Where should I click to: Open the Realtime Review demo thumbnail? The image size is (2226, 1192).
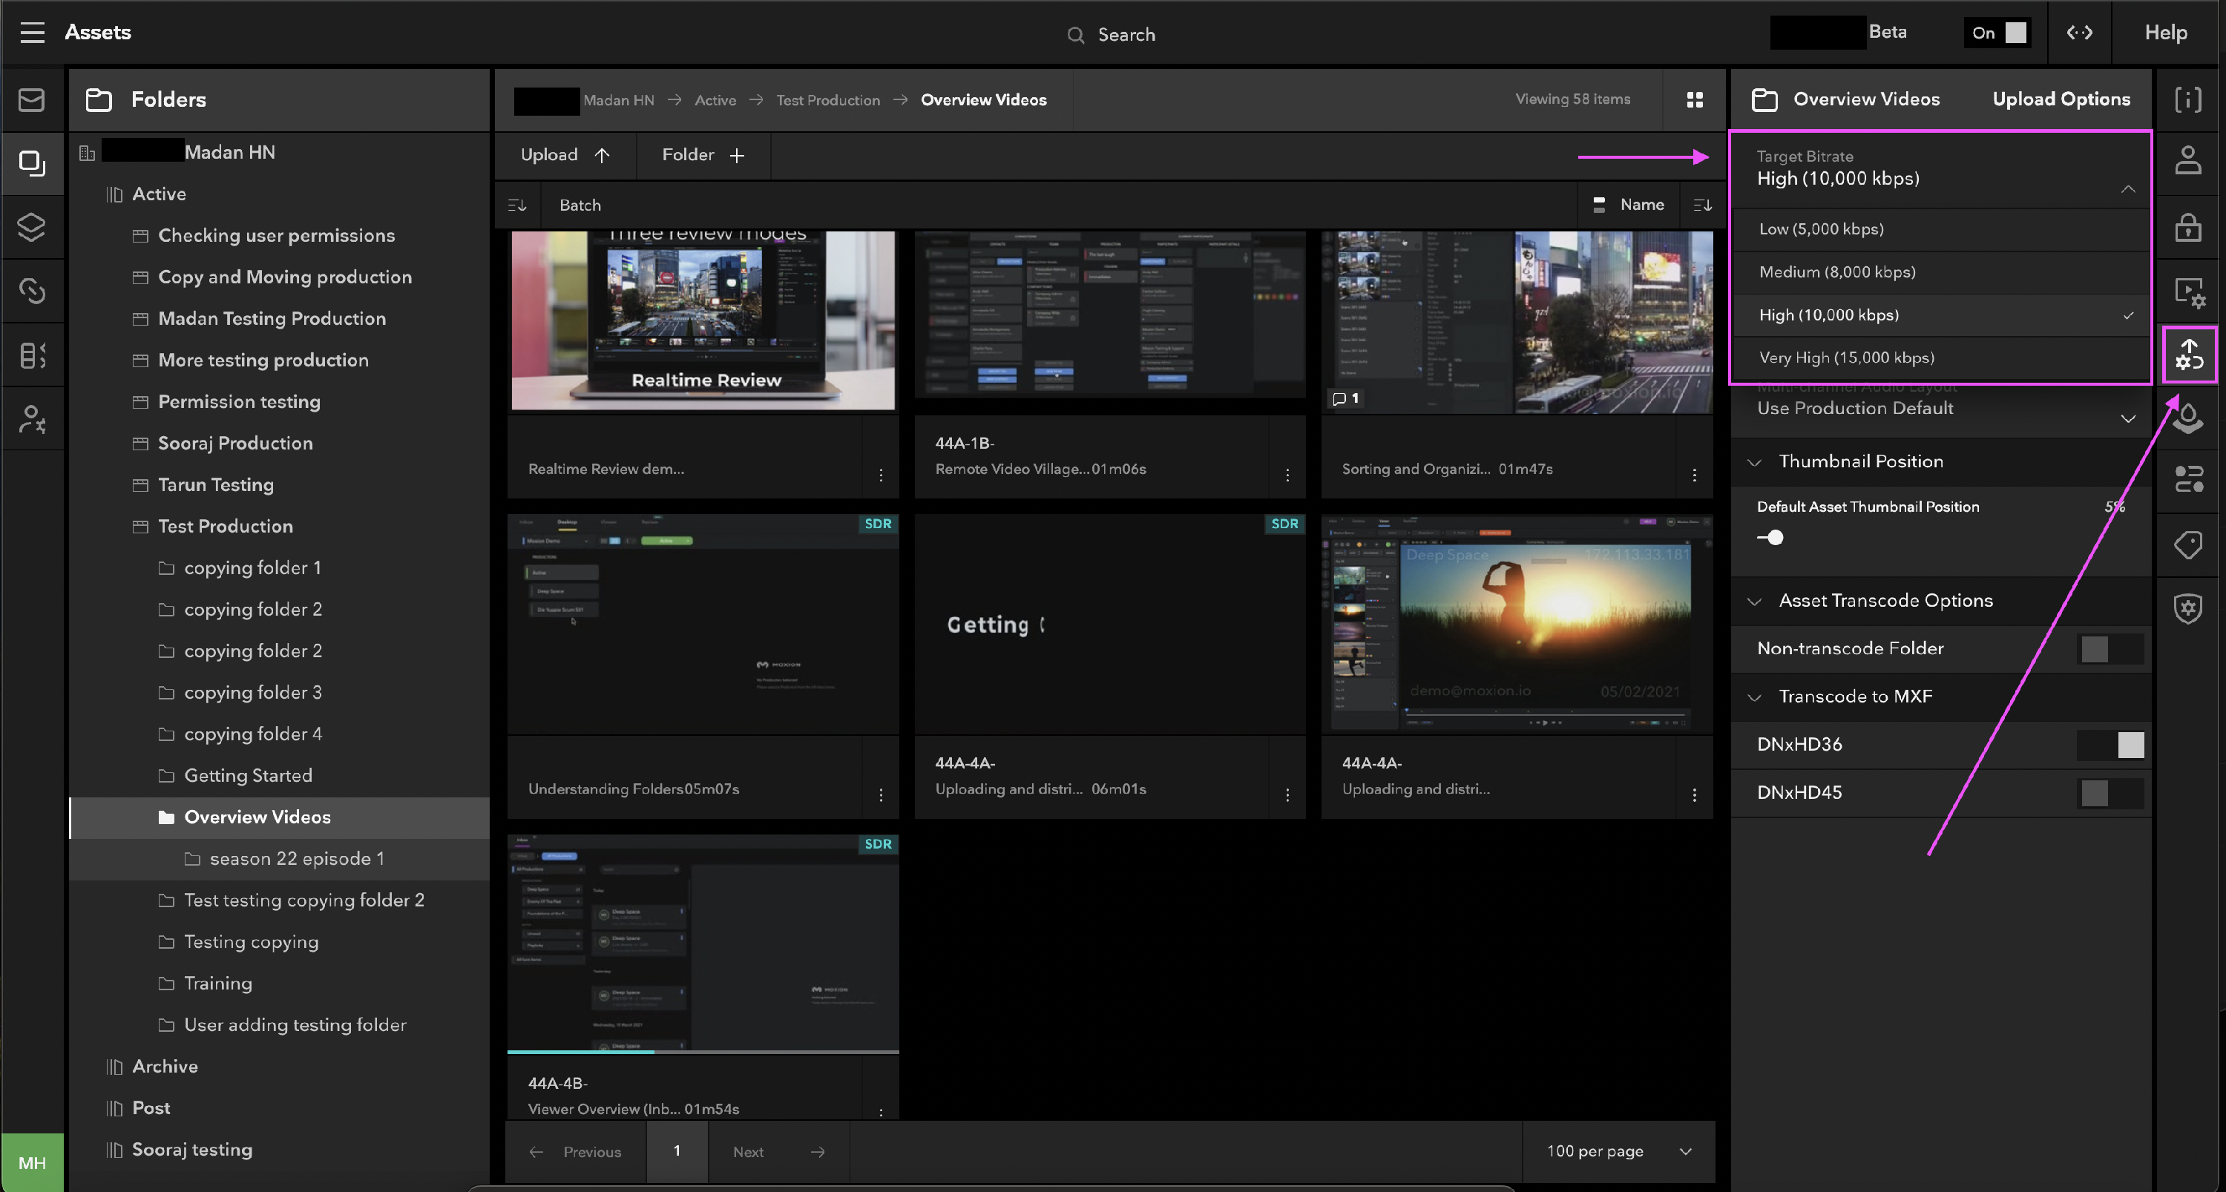(x=703, y=320)
